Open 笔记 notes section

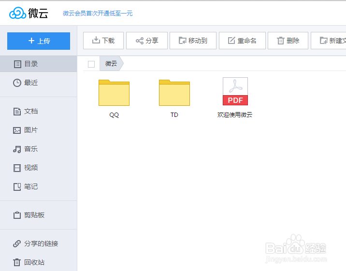(38, 187)
